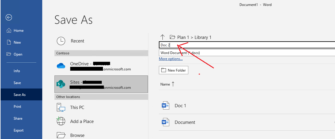Click the Open folder icon in sidebar
335x139 pixels.
point(9,54)
